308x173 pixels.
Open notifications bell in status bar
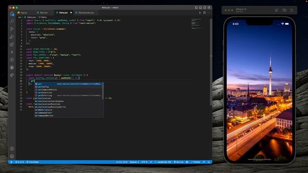(x=208, y=162)
